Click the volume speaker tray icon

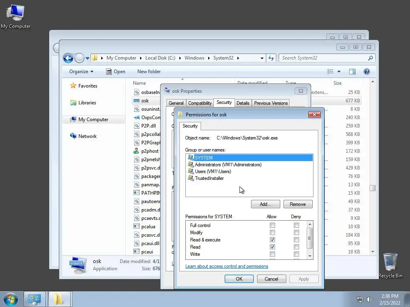[370, 299]
